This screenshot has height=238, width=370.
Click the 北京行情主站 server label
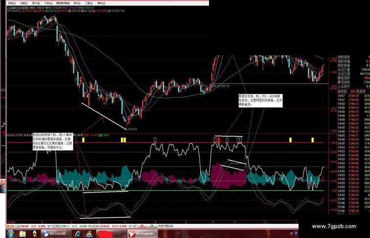pos(165,226)
